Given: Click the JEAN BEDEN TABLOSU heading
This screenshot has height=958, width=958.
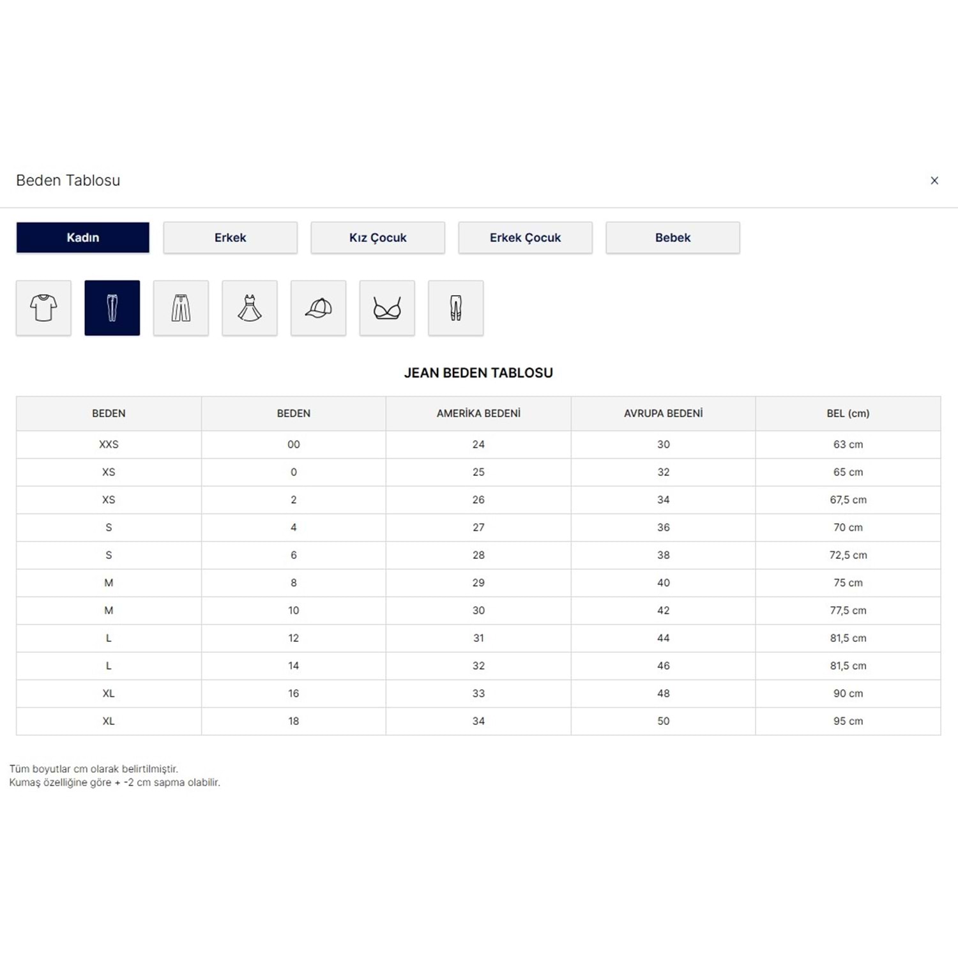Looking at the screenshot, I should pyautogui.click(x=478, y=373).
